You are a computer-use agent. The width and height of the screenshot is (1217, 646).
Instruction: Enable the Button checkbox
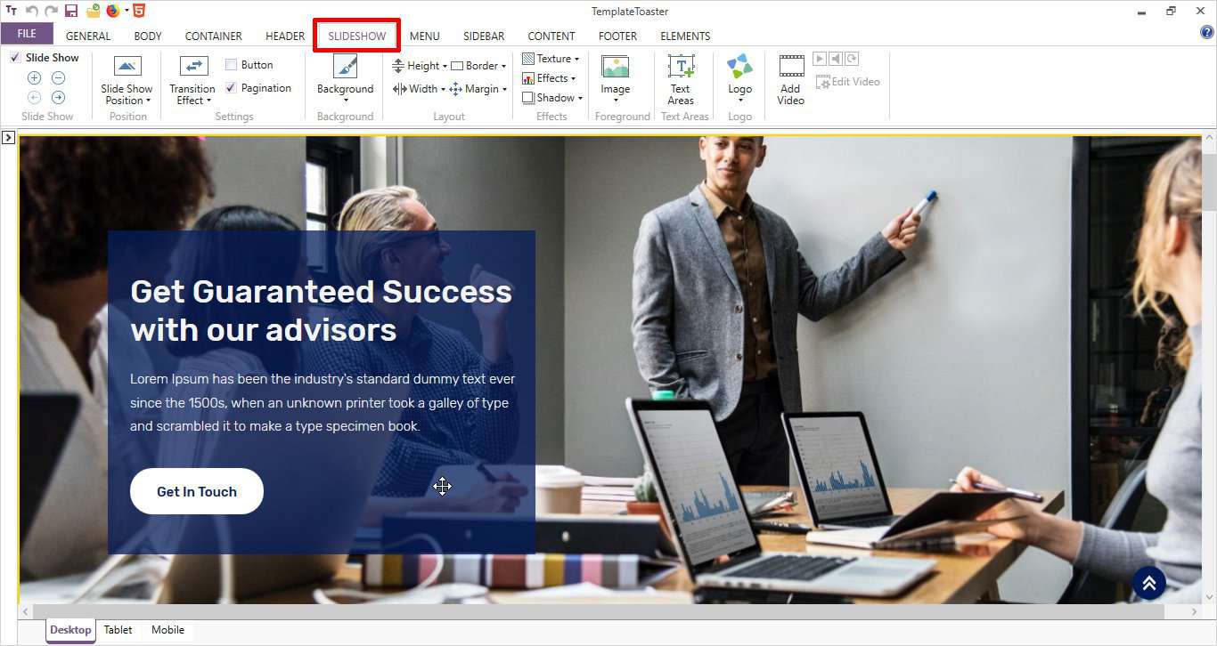click(231, 65)
